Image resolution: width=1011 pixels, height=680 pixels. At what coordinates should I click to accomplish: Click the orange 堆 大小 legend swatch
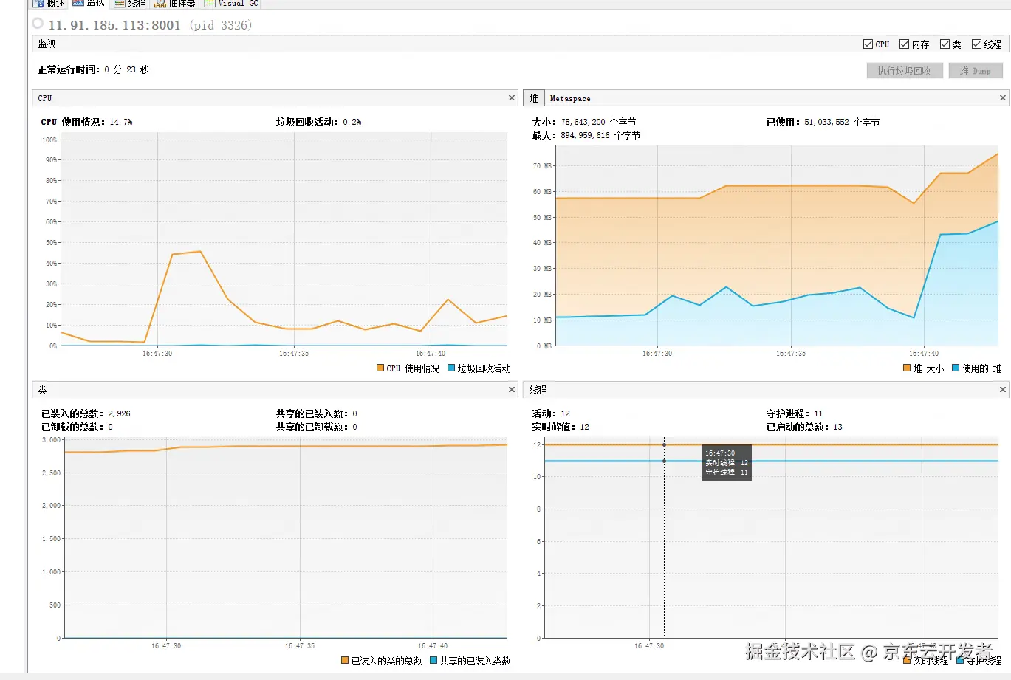tap(907, 368)
